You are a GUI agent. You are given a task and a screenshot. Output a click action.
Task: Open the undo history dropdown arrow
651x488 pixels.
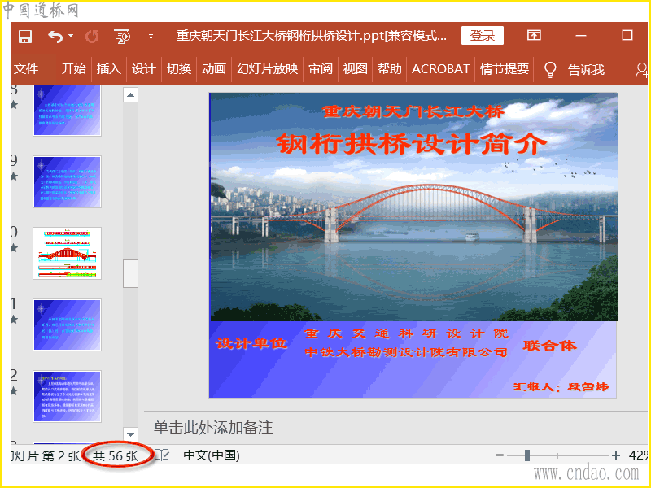coord(71,36)
